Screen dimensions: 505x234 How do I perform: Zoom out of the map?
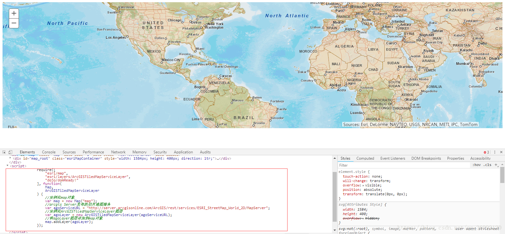click(x=14, y=23)
